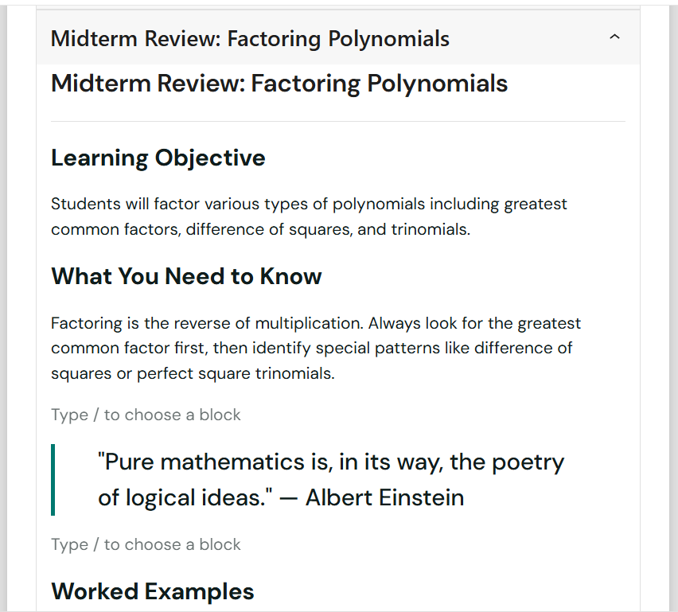
Task: Focus the empty block placeholder below the quote
Action: 146,544
